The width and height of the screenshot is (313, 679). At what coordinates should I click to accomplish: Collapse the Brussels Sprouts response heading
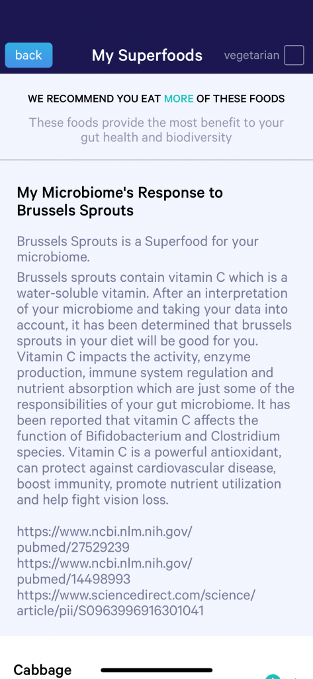coord(120,202)
